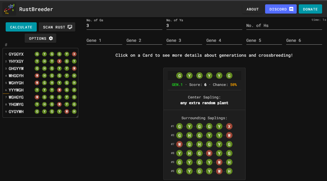Click the 'time: 1s' indicator
Screen dimensions: 327x181
click(x=319, y=20)
